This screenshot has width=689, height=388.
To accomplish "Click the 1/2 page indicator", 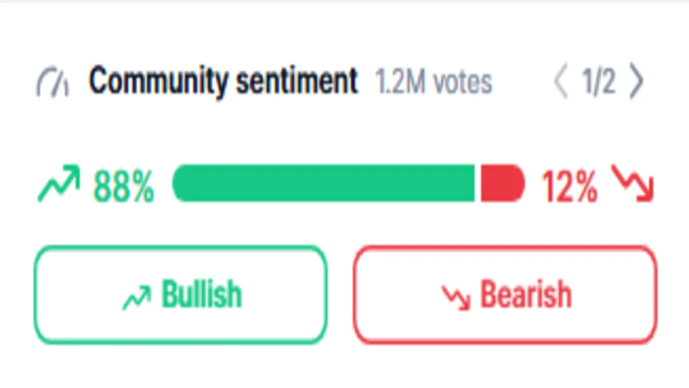I will (x=599, y=81).
